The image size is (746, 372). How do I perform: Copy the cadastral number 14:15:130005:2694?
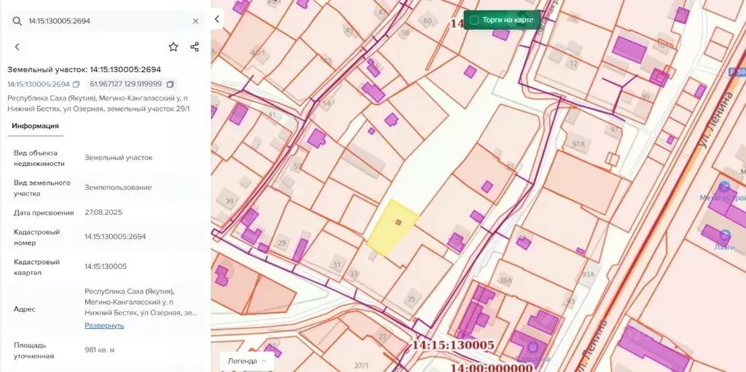click(76, 84)
